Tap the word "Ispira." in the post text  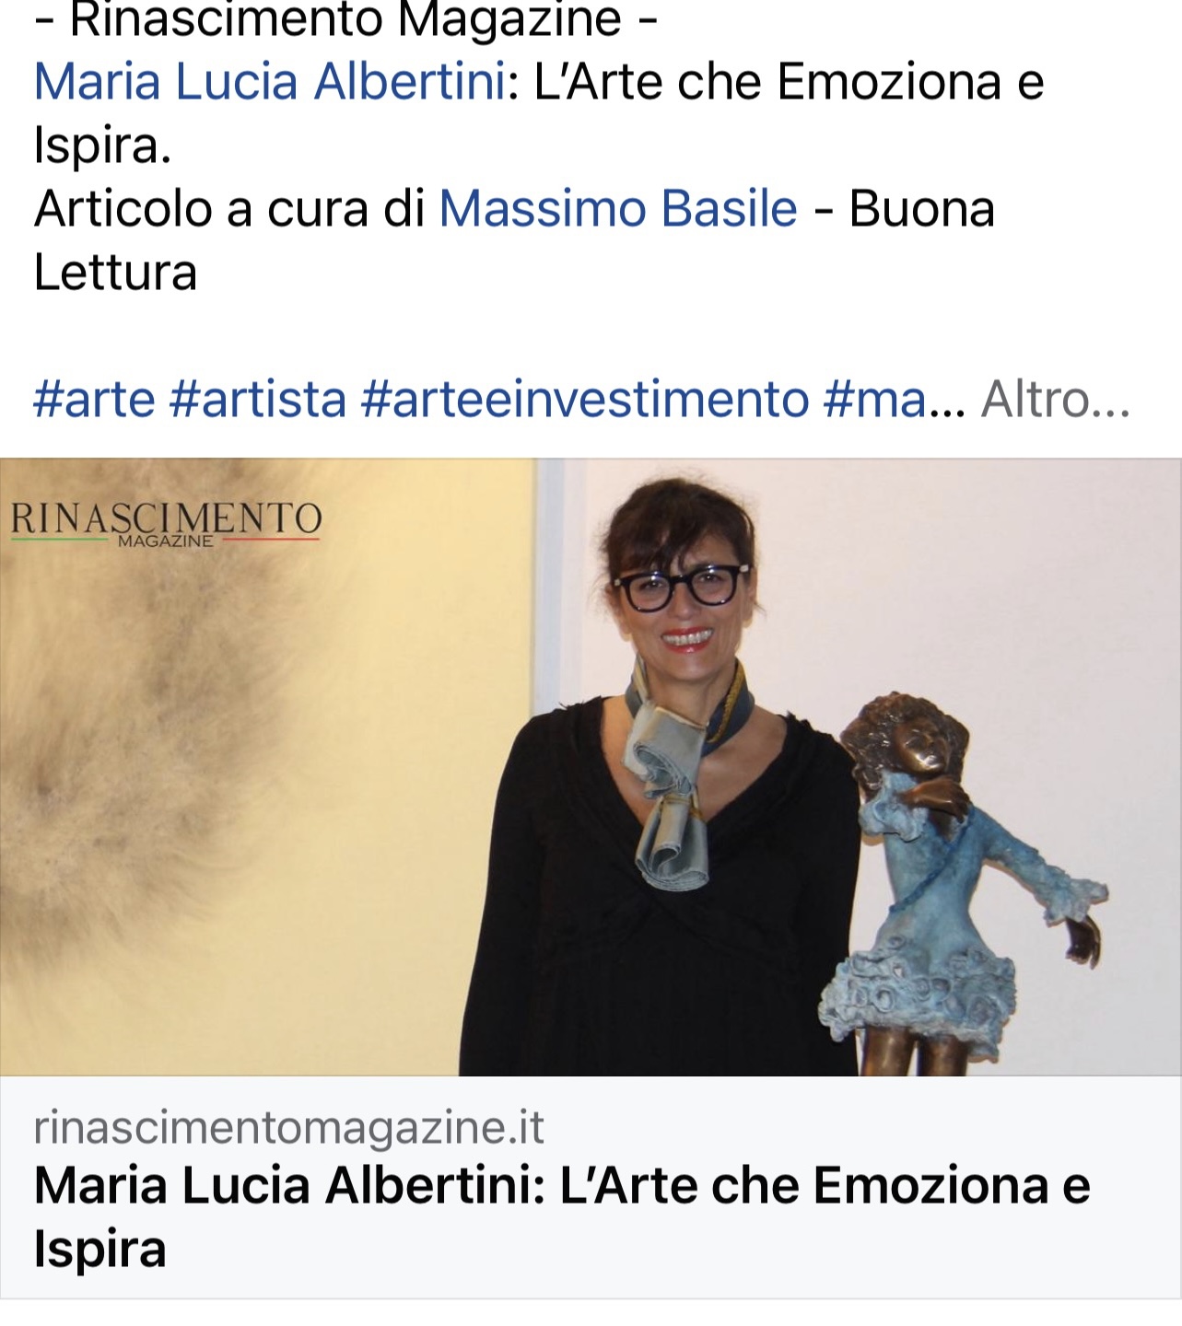click(102, 145)
